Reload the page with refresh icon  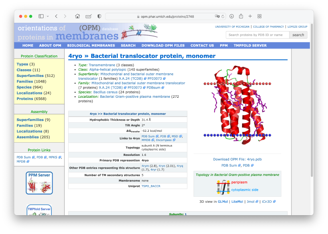point(223,16)
